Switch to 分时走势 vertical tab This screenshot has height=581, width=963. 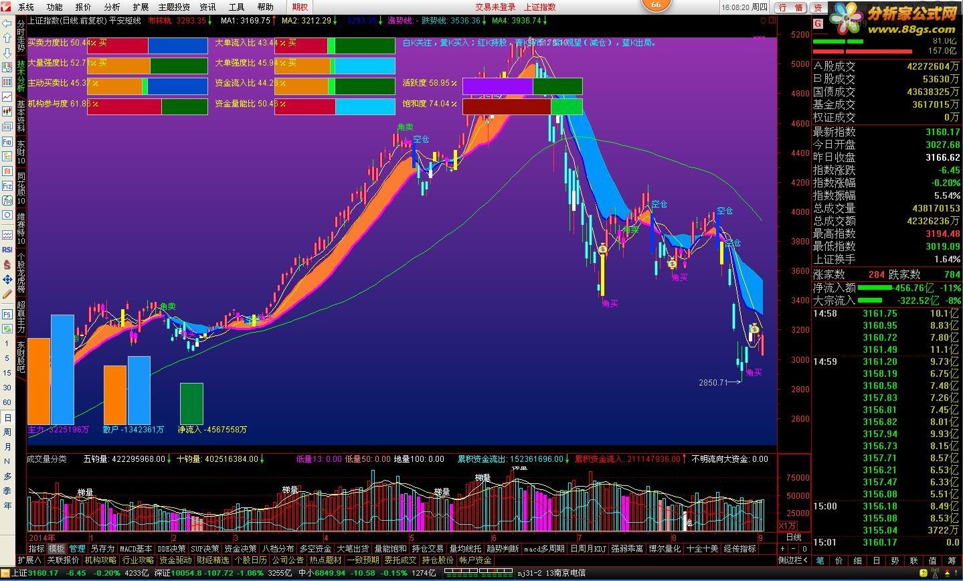click(x=21, y=37)
